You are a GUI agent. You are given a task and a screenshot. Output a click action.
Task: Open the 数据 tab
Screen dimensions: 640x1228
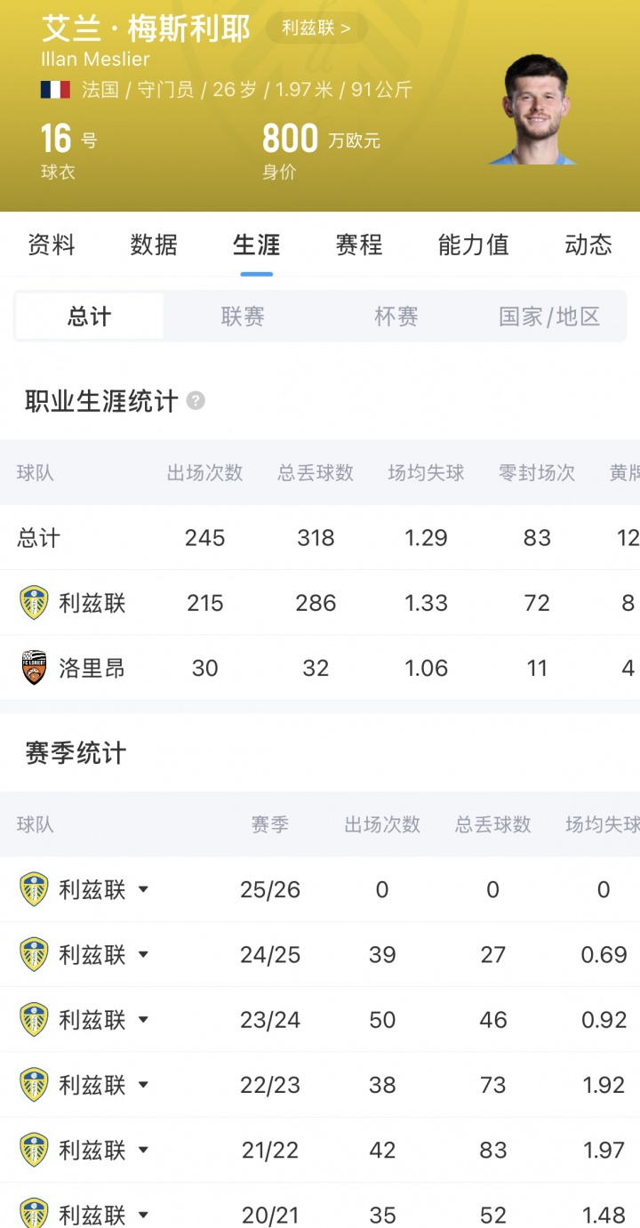click(x=154, y=245)
